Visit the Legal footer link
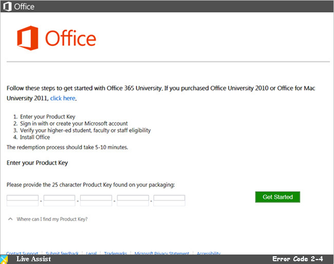This screenshot has height=264, width=334. point(91,253)
